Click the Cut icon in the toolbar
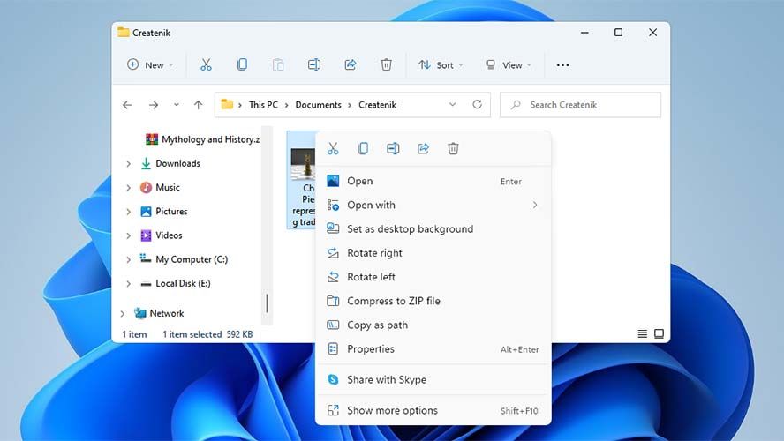The width and height of the screenshot is (784, 441). 206,65
